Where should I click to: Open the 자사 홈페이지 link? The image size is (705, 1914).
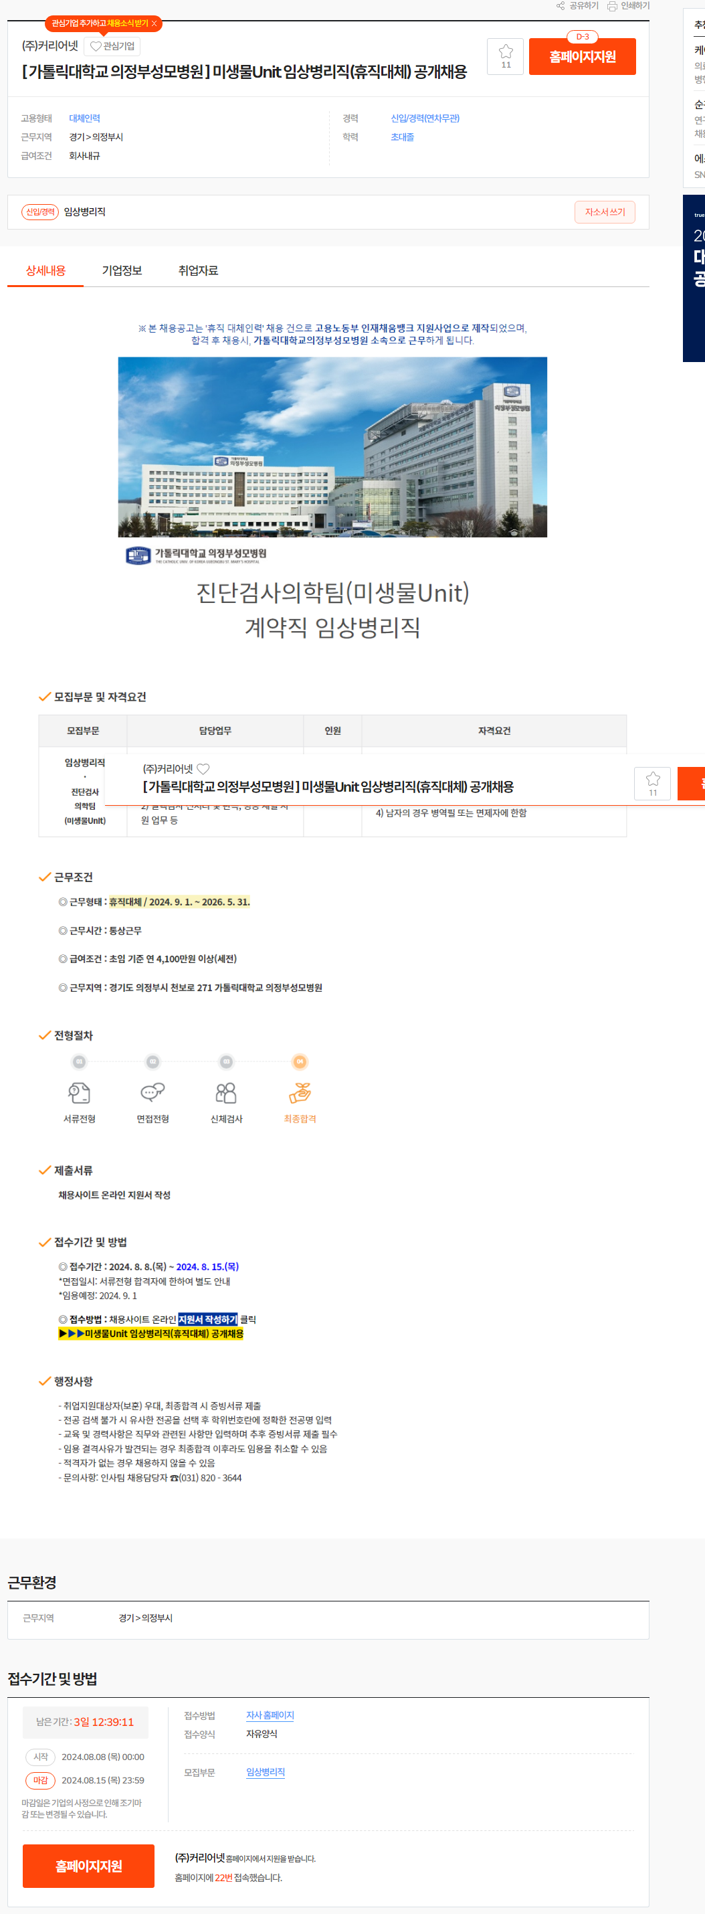[270, 1715]
